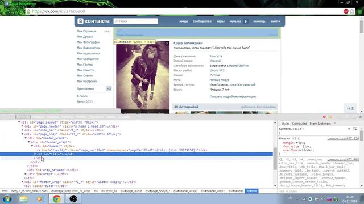Click the Find in Styles filter field
364x204 pixels.
click(320, 191)
